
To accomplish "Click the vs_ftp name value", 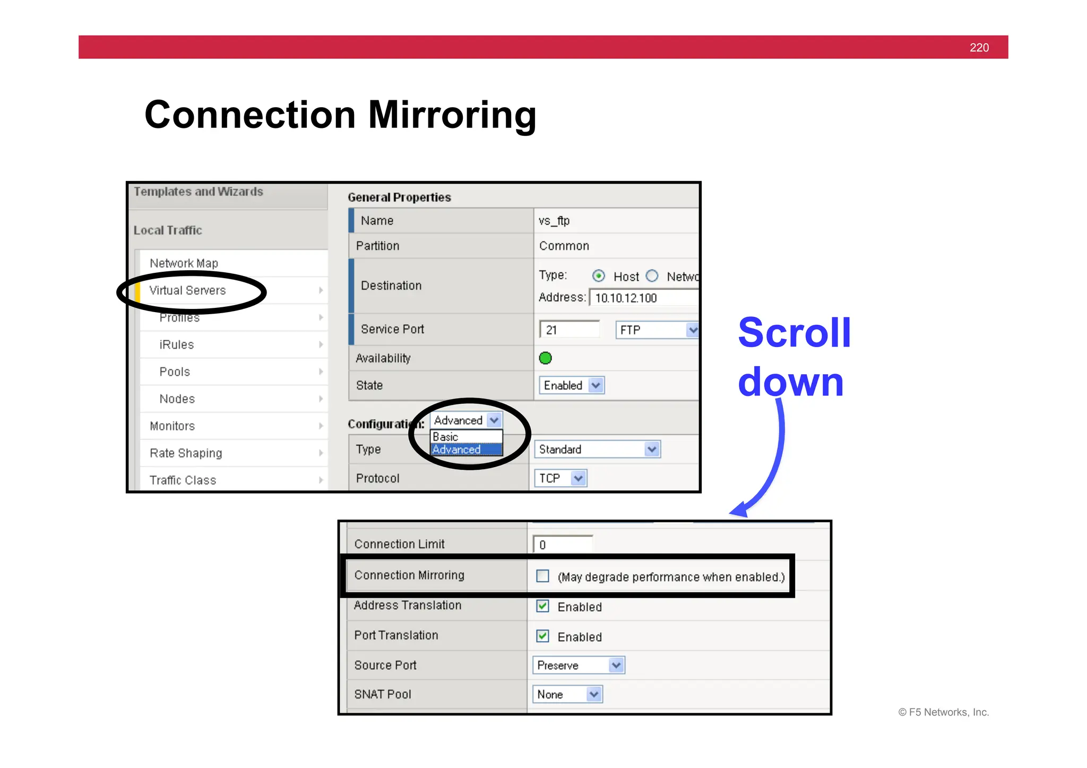I will pyautogui.click(x=554, y=221).
